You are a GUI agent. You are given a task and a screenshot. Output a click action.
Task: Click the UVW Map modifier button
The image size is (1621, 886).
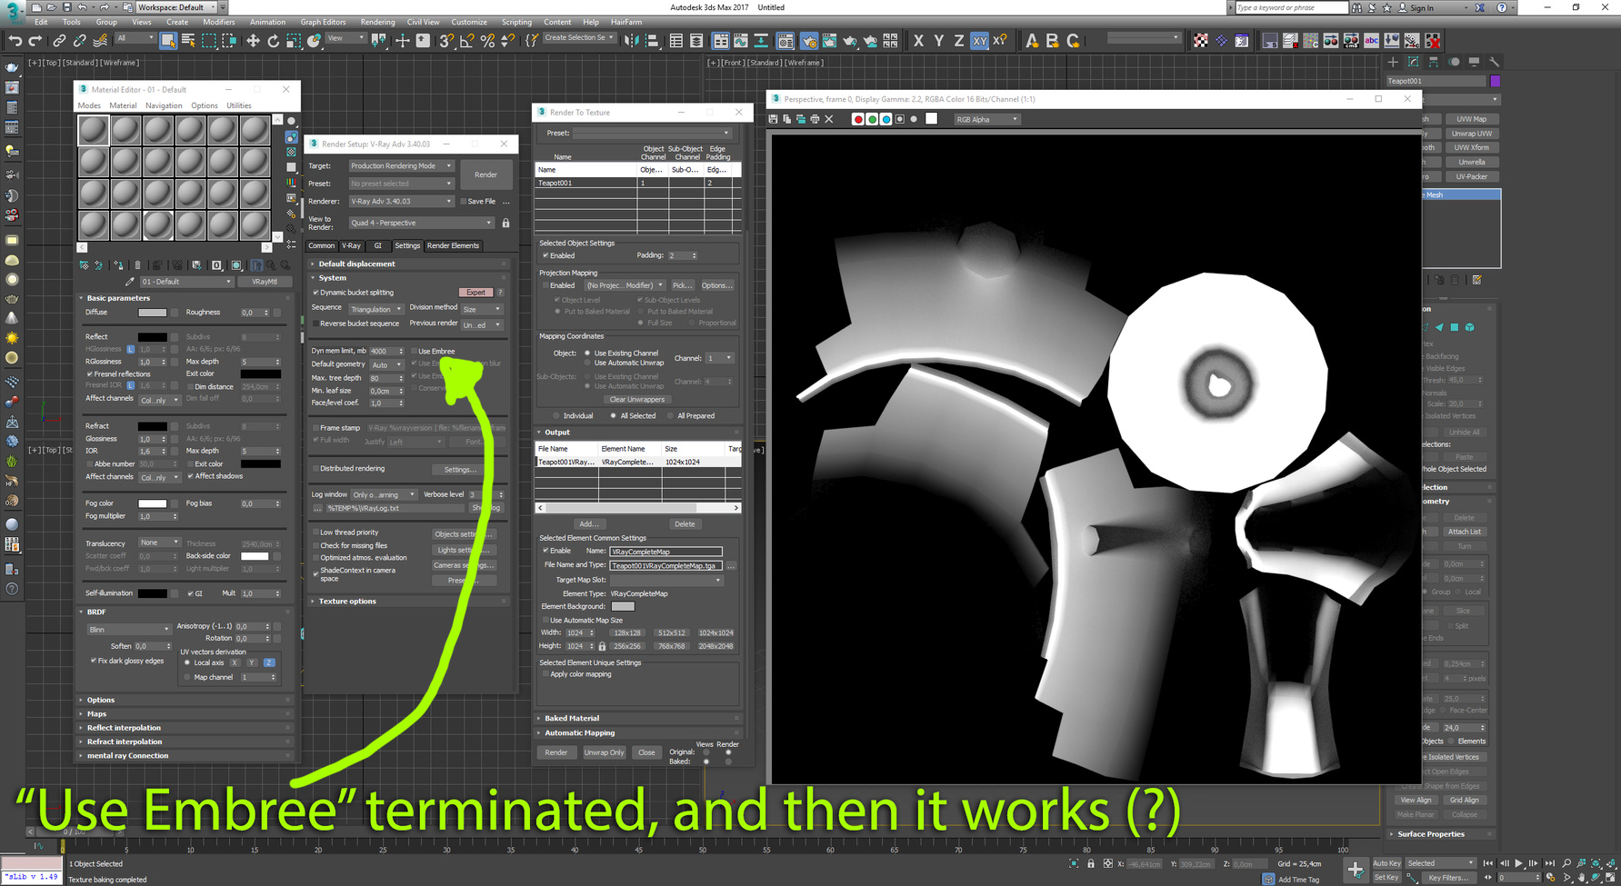(x=1471, y=119)
